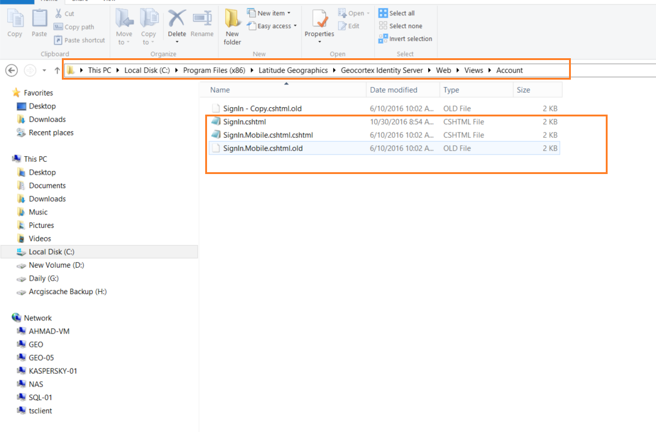The height and width of the screenshot is (432, 656).
Task: Click the Forward navigation arrow
Action: pos(29,70)
